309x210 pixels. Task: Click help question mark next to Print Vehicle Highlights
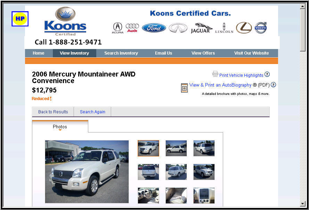pos(267,74)
